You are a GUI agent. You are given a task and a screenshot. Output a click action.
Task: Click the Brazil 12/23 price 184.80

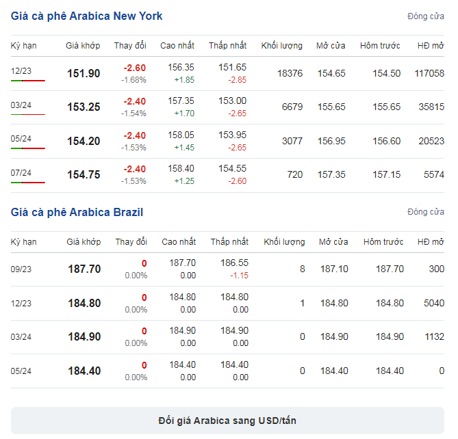tap(84, 303)
